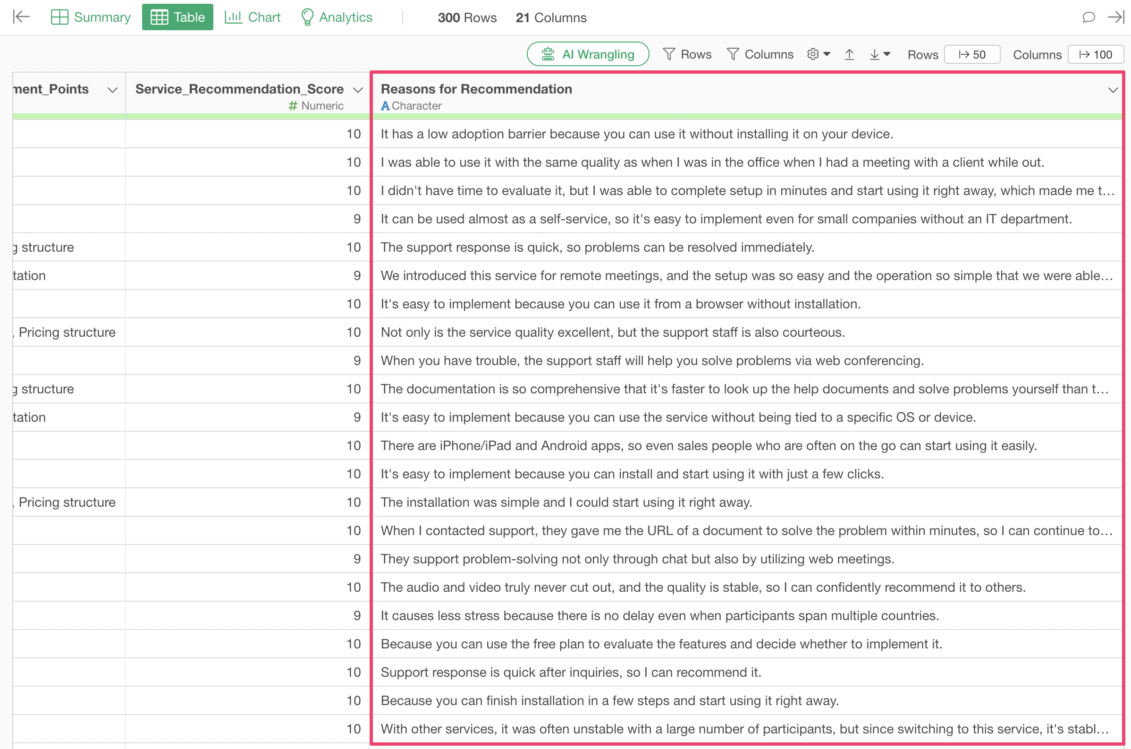
Task: Edit the Rows display count field
Action: [972, 54]
